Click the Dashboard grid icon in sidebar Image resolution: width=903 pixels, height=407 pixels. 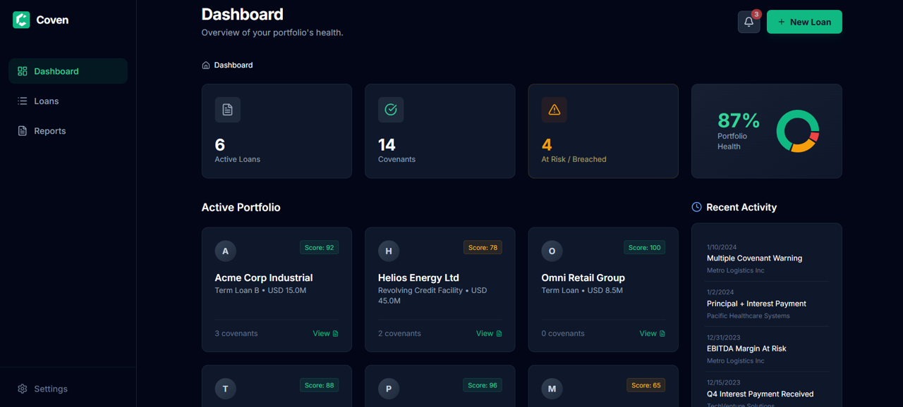(x=23, y=71)
